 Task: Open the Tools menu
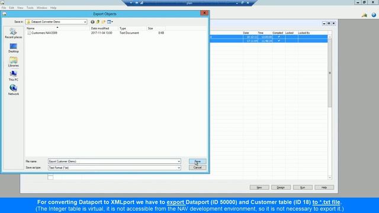pos(30,8)
